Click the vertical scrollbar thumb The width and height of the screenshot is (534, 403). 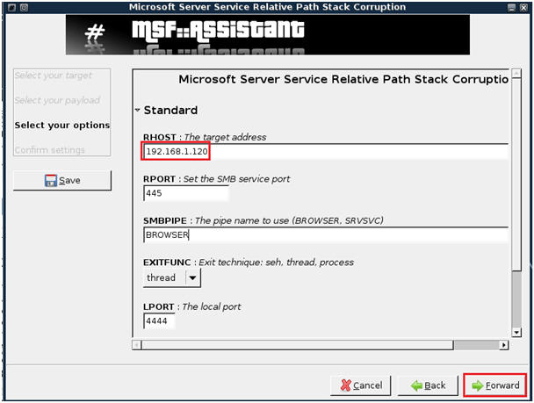point(516,174)
